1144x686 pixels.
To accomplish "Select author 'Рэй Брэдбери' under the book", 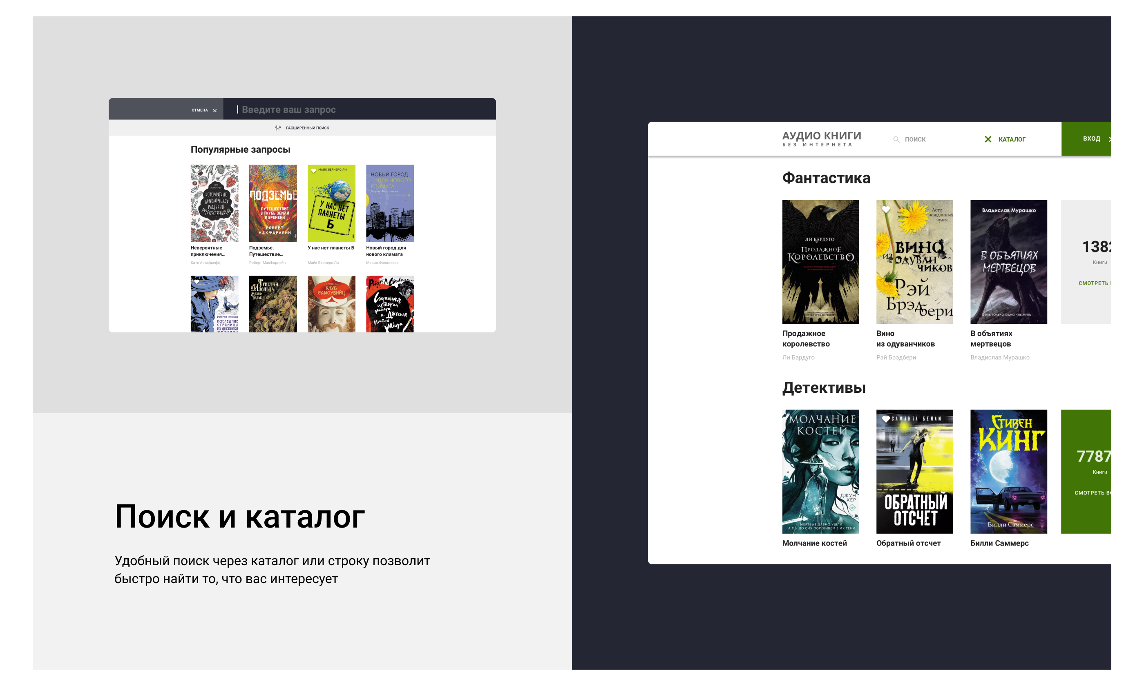I will (x=896, y=357).
